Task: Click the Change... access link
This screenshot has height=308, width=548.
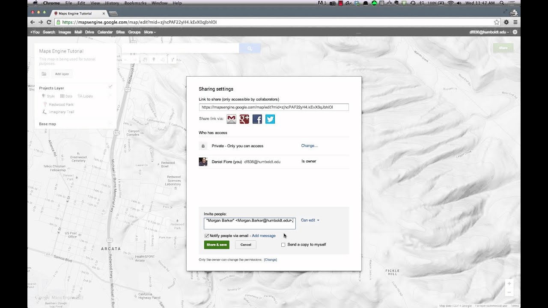Action: [x=309, y=146]
